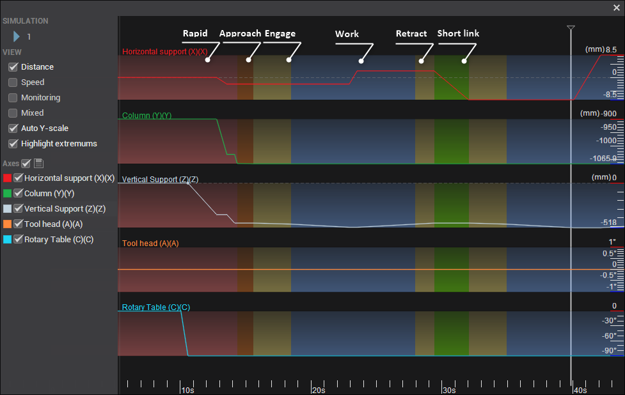Hide the Rotary Table (C)(C) axis
The image size is (625, 395).
(x=19, y=240)
